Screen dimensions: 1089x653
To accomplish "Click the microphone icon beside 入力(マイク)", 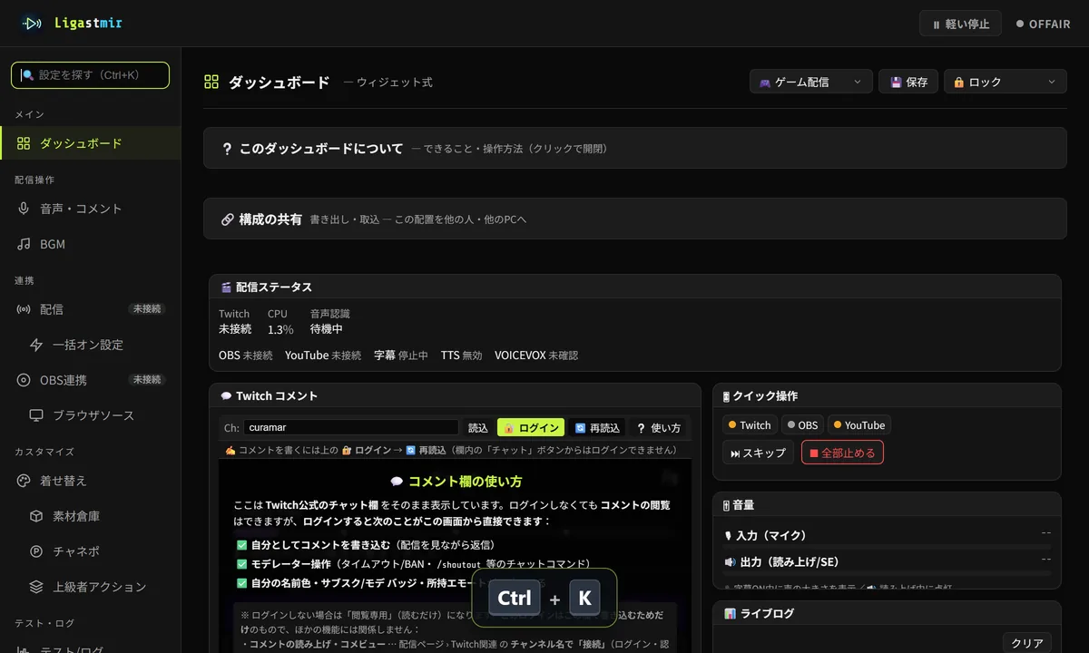I will 728,536.
